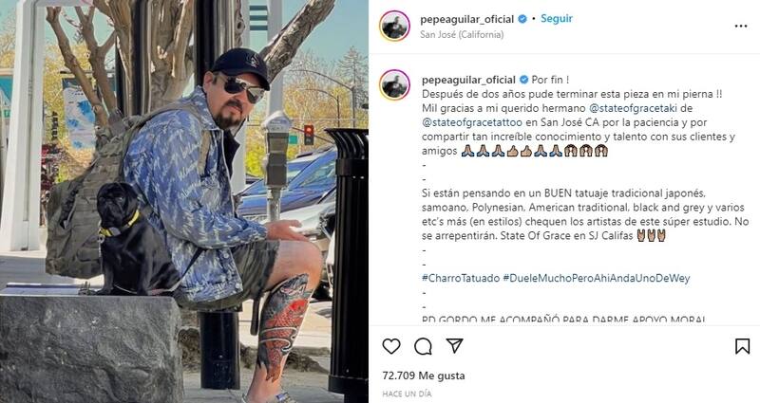The image size is (760, 403).
Task: Open pepeaguilar_oficial username in the header
Action: click(x=466, y=19)
